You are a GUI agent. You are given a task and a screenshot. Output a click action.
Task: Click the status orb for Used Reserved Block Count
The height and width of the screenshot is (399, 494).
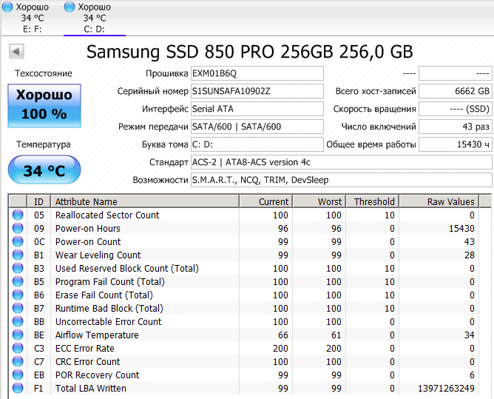[x=18, y=268]
